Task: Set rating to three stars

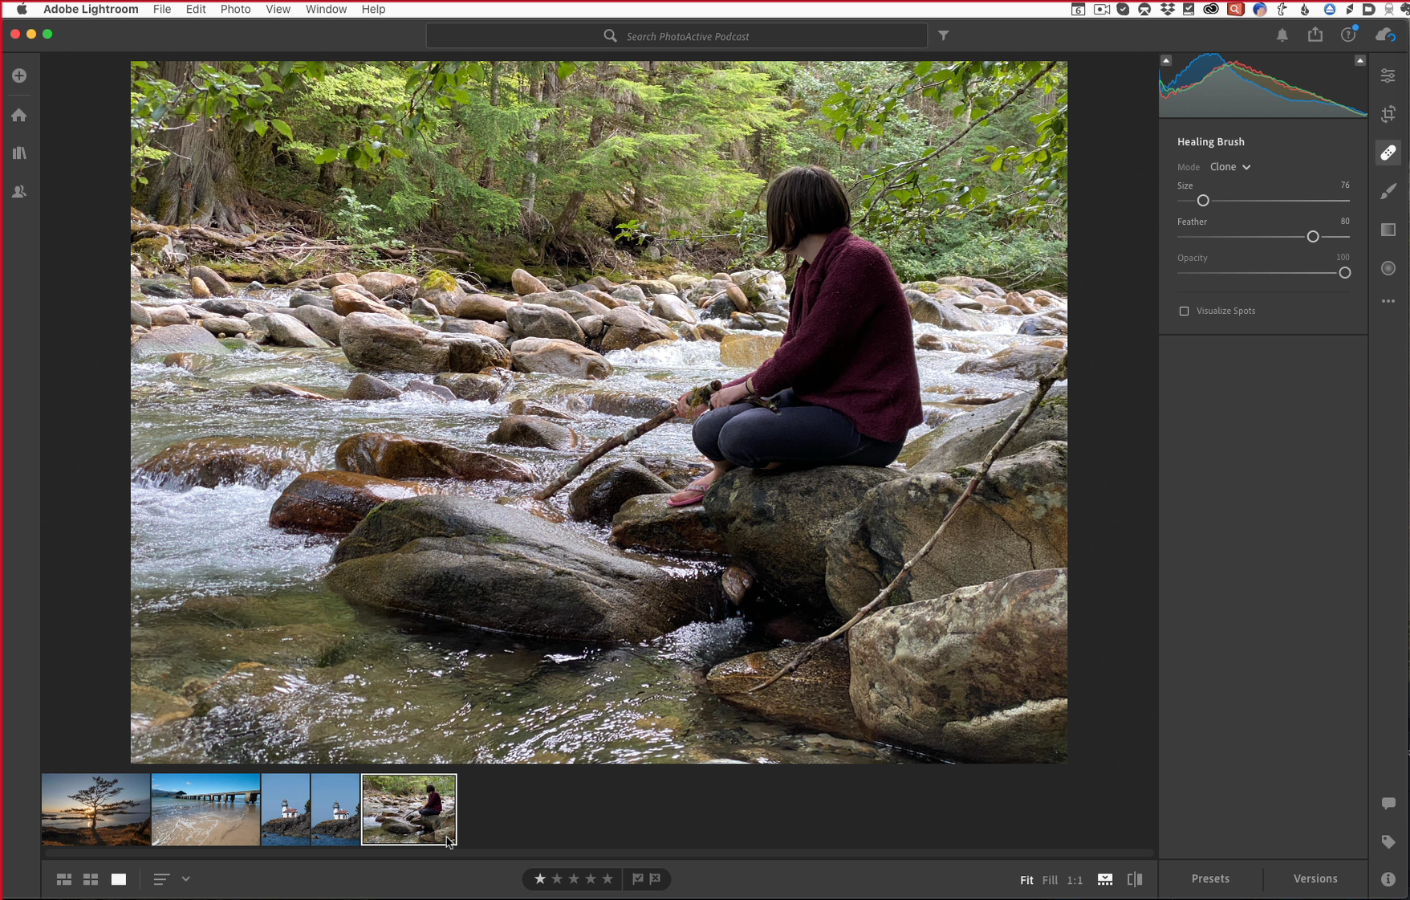Action: pos(574,879)
